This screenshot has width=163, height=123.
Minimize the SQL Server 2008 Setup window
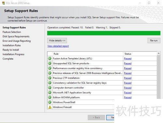click(140, 3)
